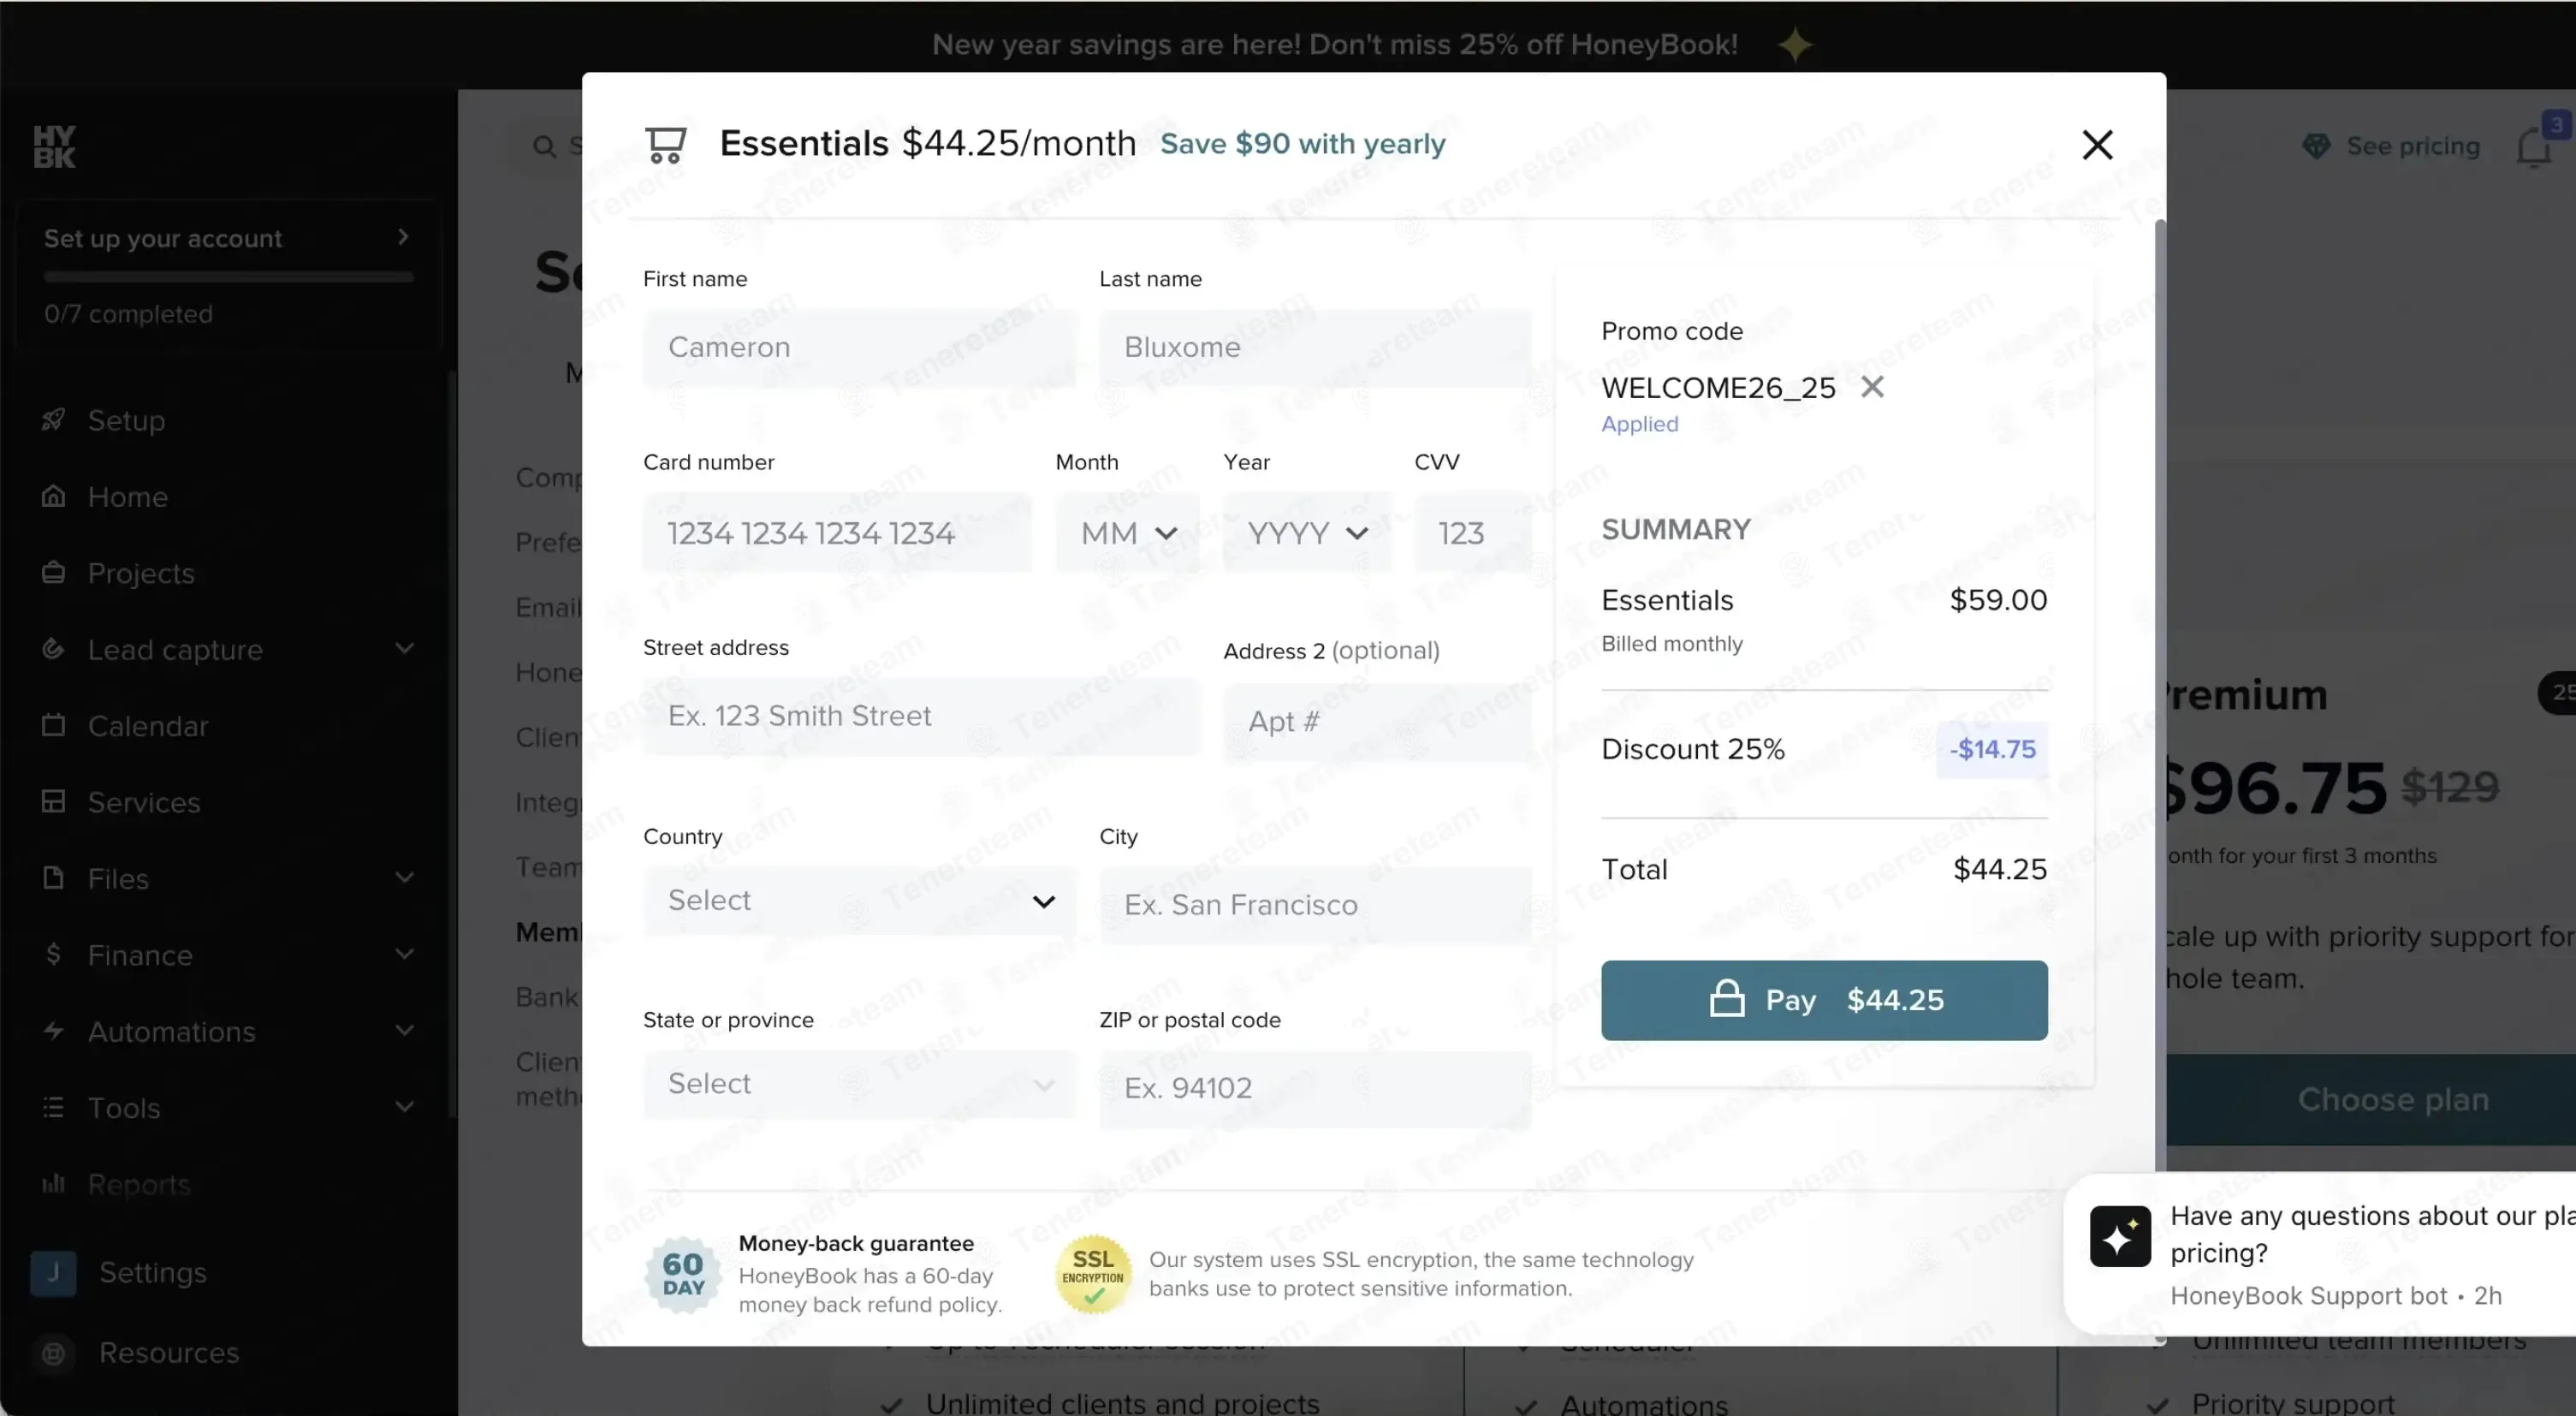This screenshot has height=1416, width=2576.
Task: Click the HoneyBook logo in sidebar
Action: (54, 147)
